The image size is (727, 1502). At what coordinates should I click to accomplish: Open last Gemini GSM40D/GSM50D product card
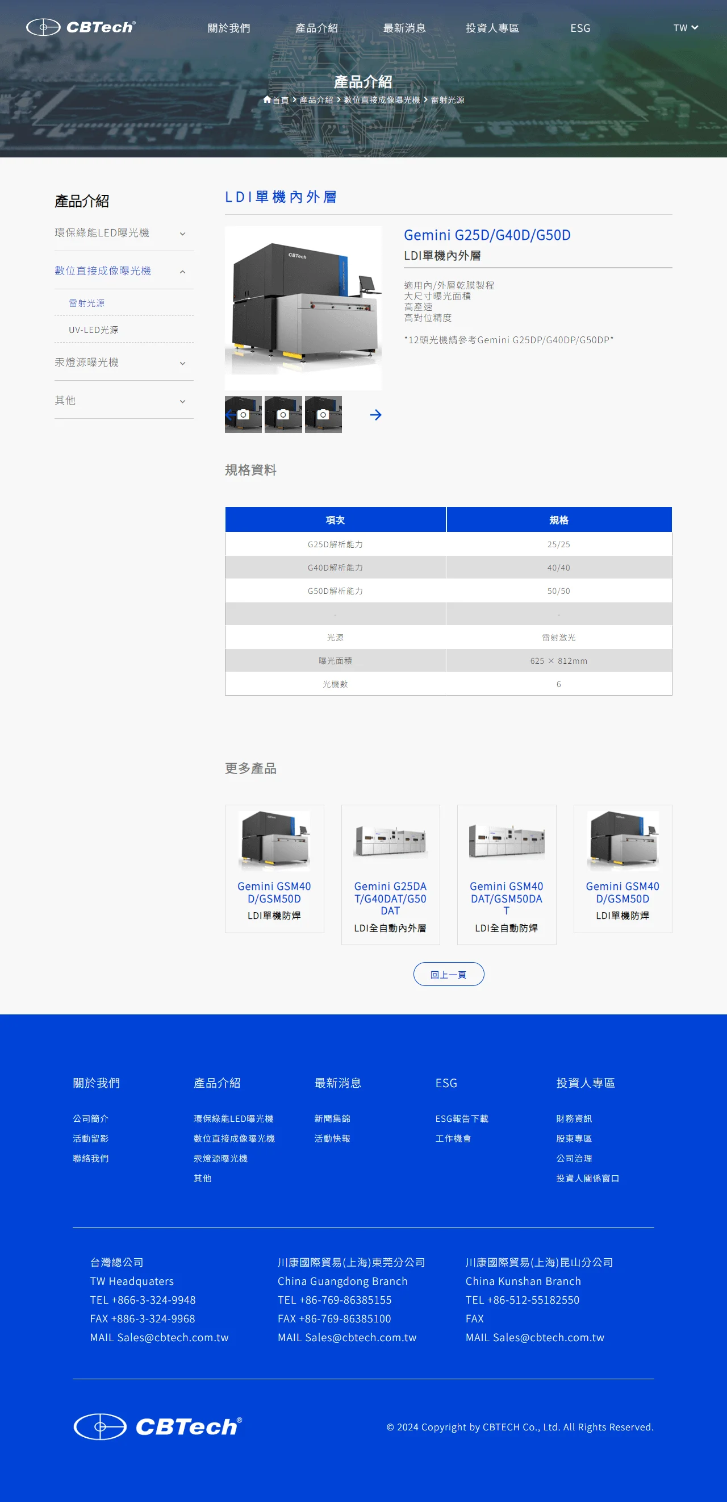coord(622,868)
